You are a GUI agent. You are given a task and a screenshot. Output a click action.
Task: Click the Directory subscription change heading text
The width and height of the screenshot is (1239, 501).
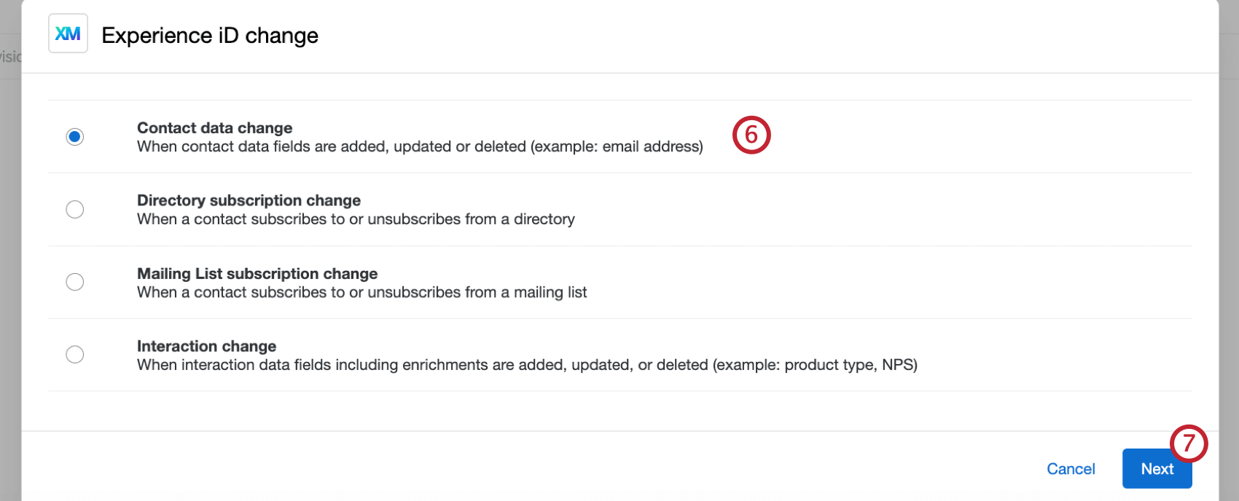[249, 200]
